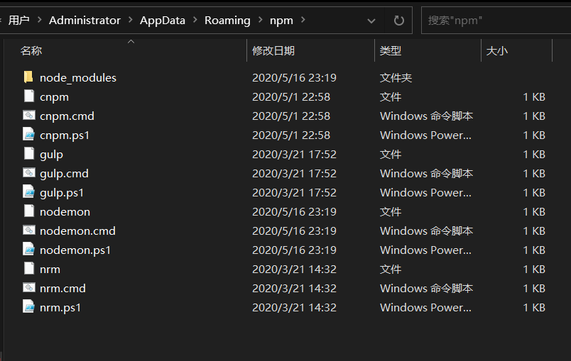The image size is (571, 361).
Task: Select the nrm.ps1 file name
Action: 60,308
